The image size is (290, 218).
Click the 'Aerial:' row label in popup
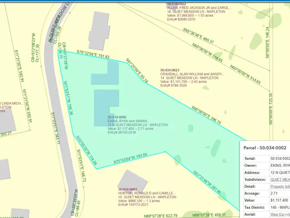tap(250, 214)
